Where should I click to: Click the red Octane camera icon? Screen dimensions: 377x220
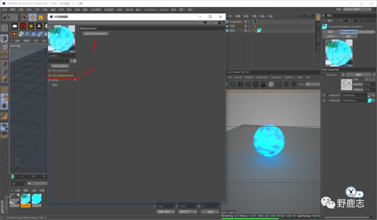tap(23, 26)
